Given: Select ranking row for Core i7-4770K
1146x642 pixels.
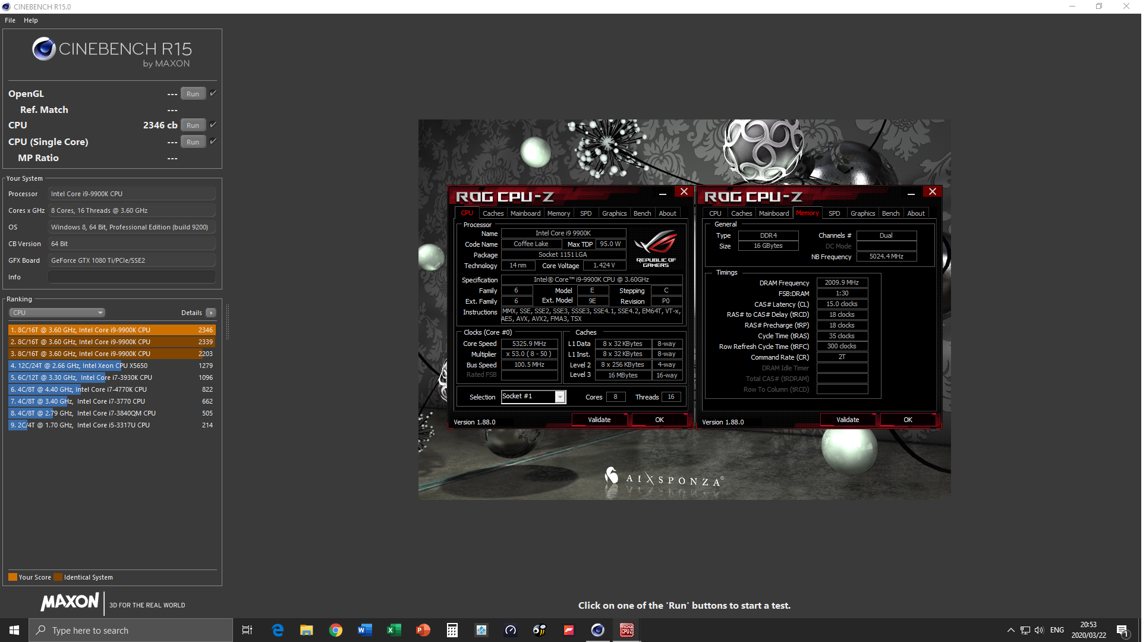Looking at the screenshot, I should coord(112,389).
